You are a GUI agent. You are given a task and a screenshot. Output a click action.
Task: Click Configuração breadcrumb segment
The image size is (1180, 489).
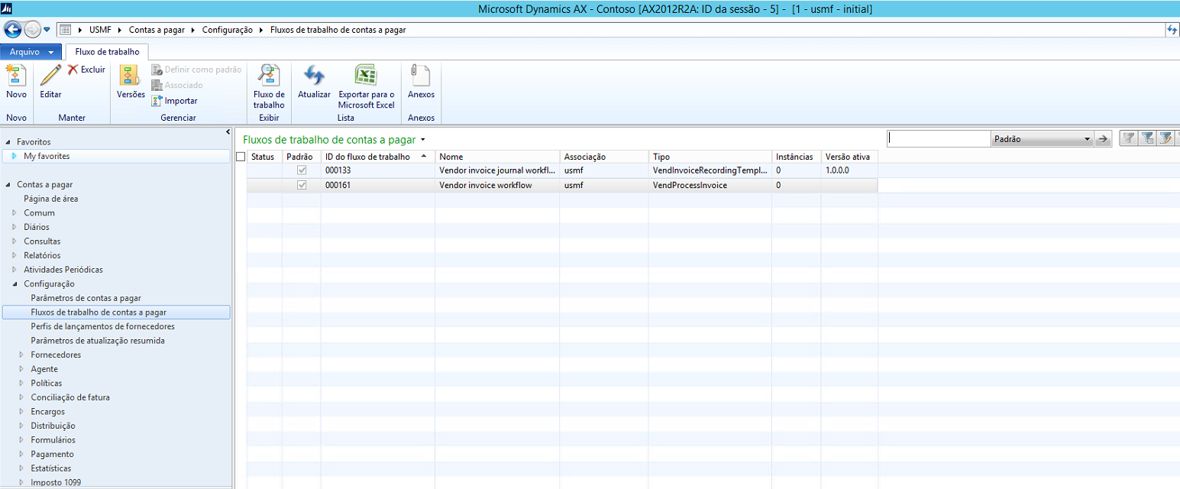227,30
